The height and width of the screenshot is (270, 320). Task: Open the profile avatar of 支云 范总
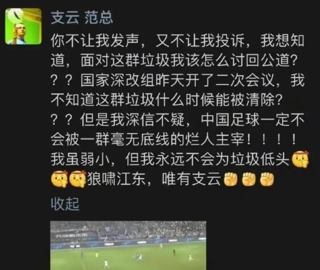pos(23,26)
